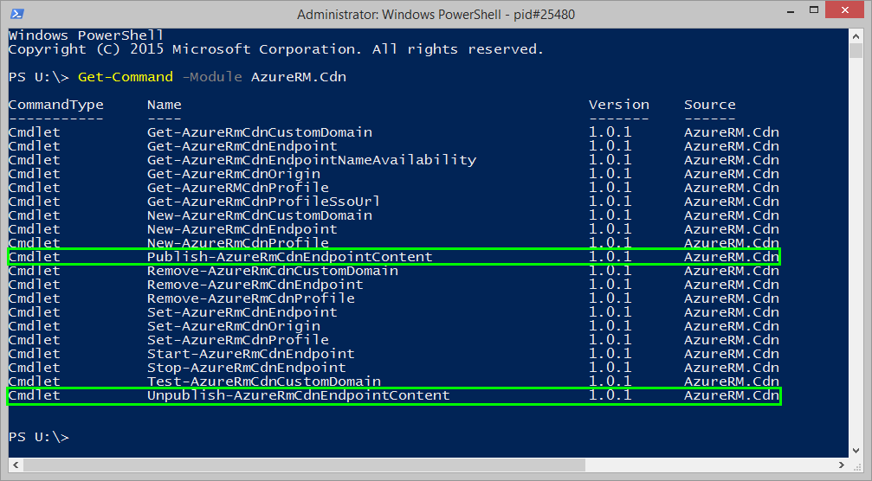
Task: Close the PowerShell window
Action: click(x=845, y=10)
